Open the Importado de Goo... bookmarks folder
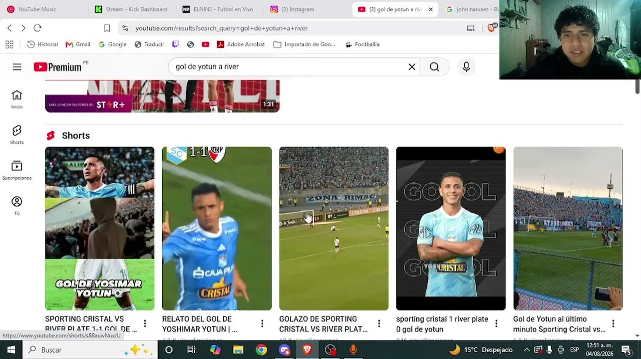The width and height of the screenshot is (641, 359). coord(305,44)
